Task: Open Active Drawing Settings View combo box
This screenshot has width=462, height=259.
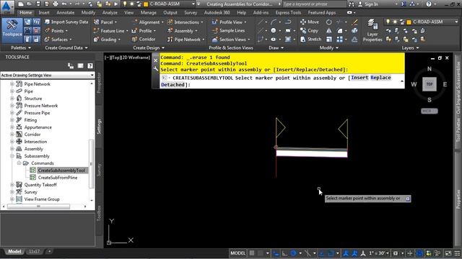Action: [x=48, y=75]
